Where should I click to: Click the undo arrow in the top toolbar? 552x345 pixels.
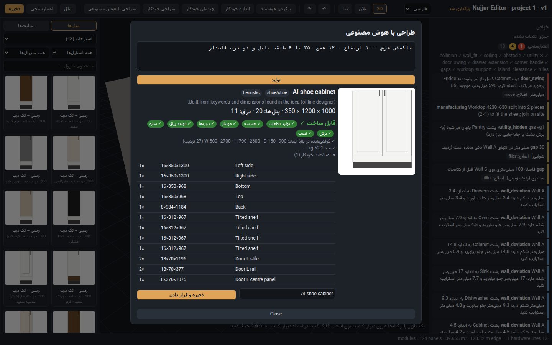click(x=324, y=9)
